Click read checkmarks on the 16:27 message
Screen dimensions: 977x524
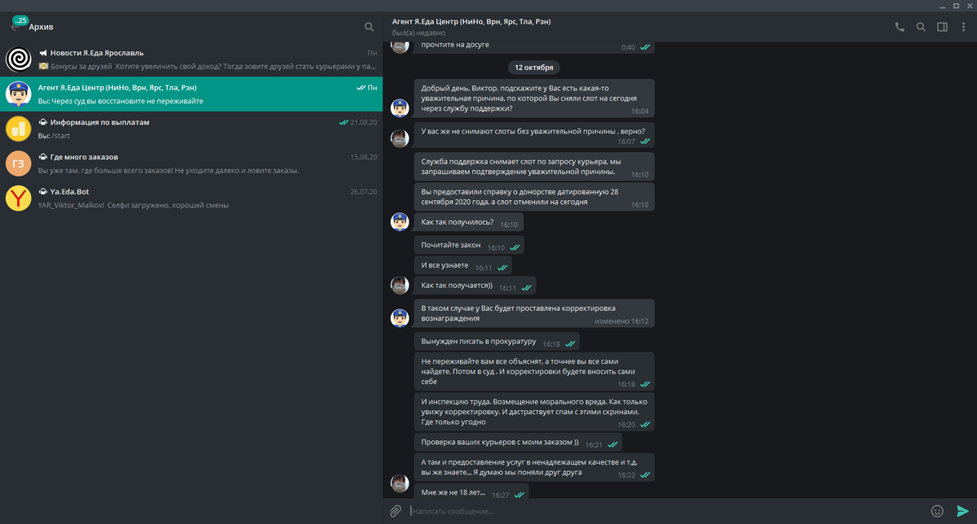pos(519,494)
